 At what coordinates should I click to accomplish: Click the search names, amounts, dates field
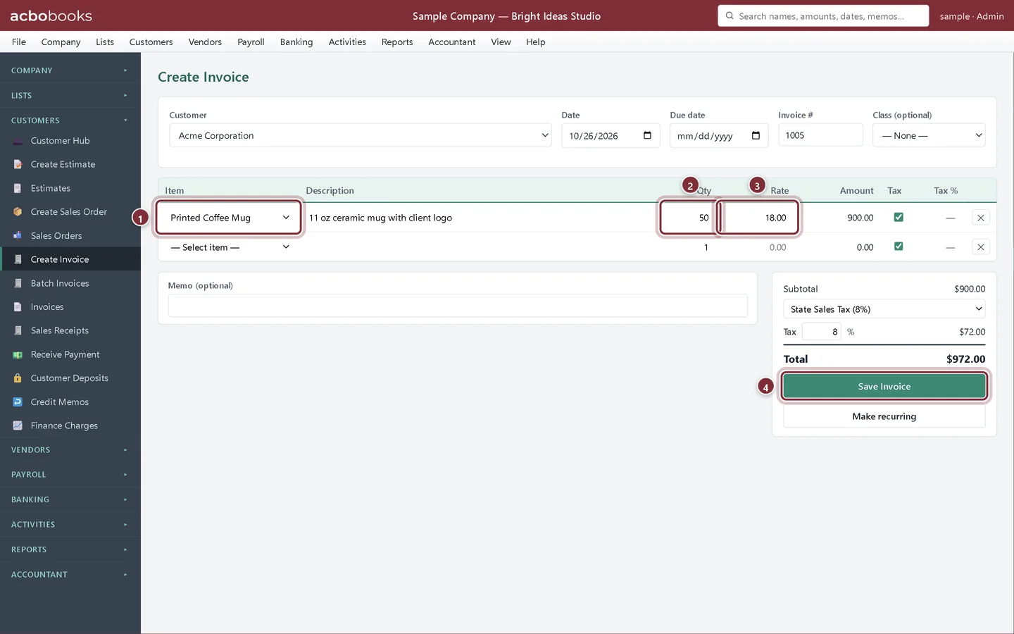pos(823,15)
